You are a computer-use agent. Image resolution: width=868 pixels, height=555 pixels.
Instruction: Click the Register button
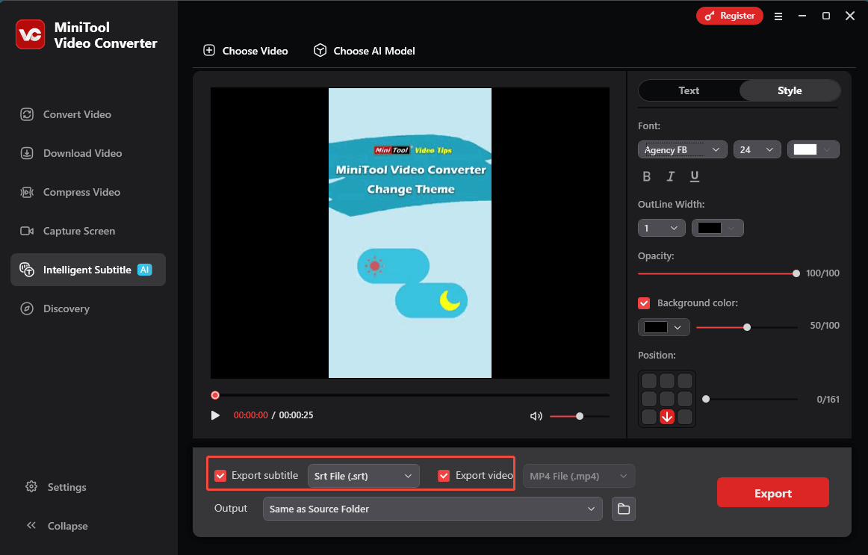pyautogui.click(x=730, y=16)
